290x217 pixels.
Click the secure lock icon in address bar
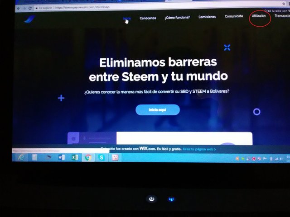[36, 8]
